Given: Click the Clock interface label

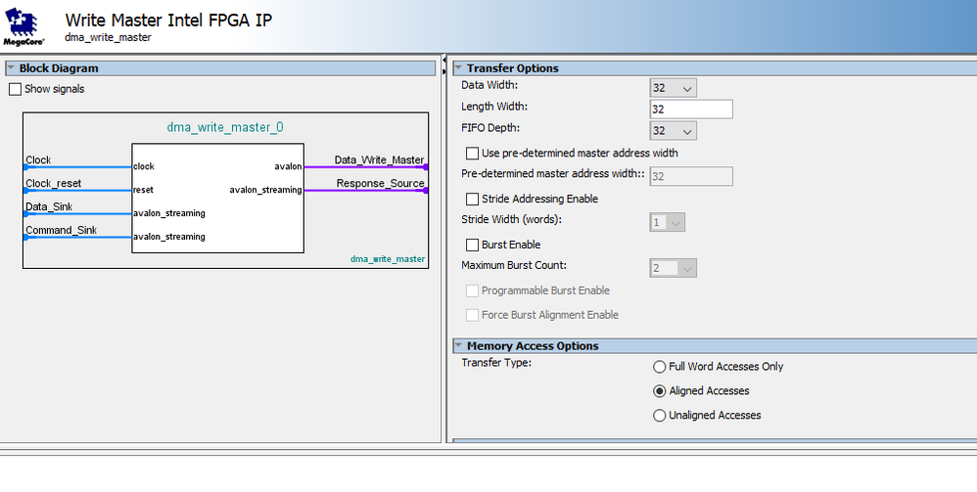Looking at the screenshot, I should click(38, 160).
